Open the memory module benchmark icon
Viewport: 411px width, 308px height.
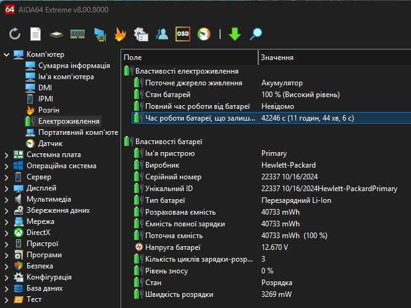(78, 34)
